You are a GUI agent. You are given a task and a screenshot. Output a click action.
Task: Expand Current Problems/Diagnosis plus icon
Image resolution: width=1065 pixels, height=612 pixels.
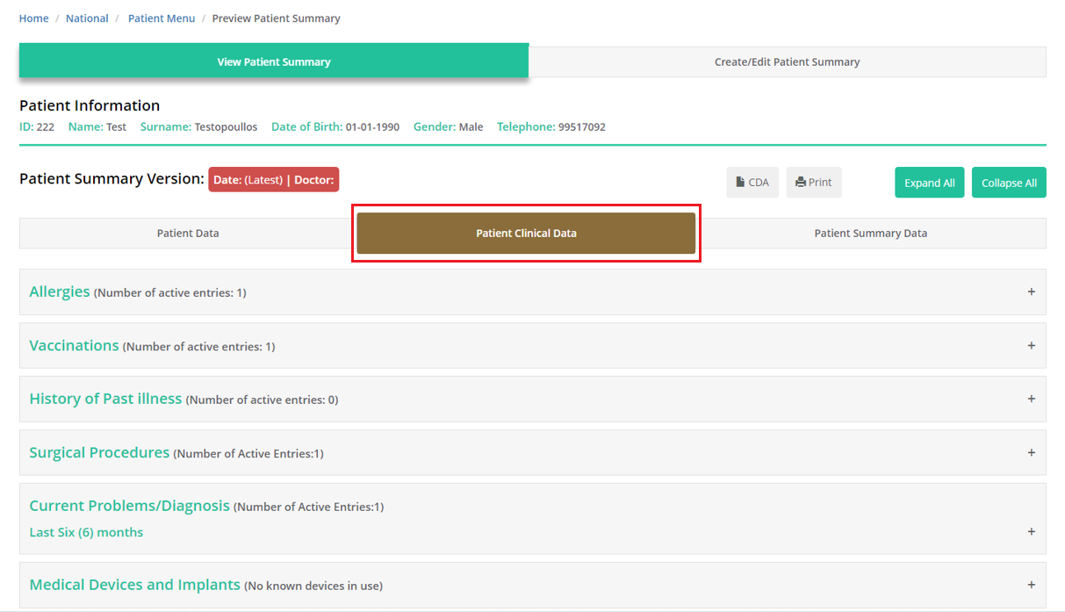coord(1031,532)
